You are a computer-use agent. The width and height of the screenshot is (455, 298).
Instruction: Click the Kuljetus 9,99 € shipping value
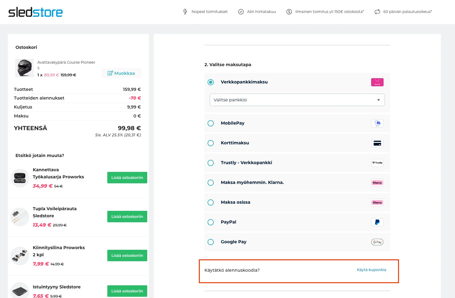coord(134,107)
